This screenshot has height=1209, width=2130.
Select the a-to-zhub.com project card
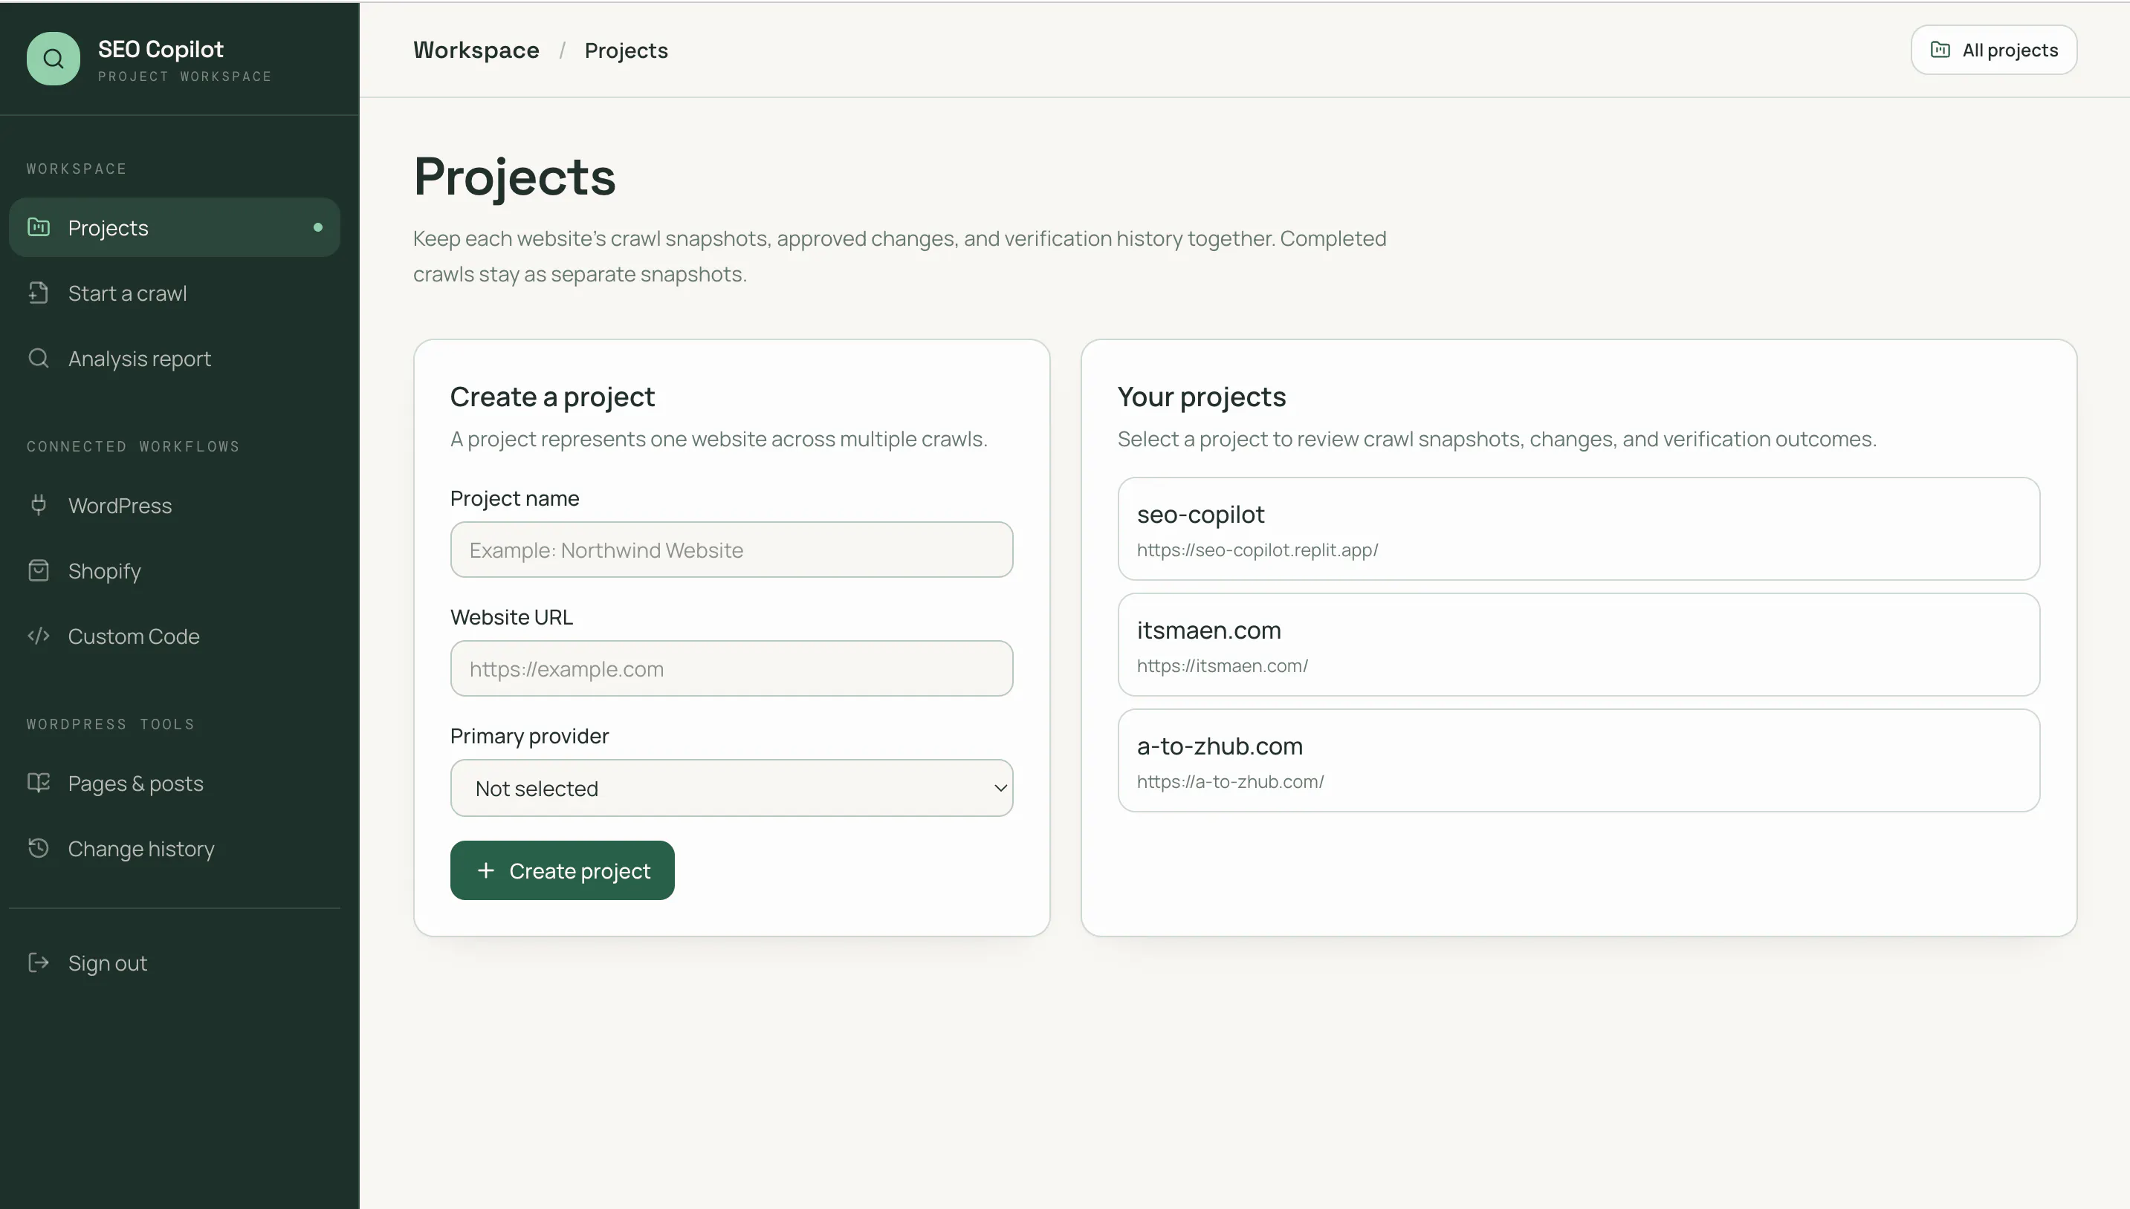[x=1579, y=760]
